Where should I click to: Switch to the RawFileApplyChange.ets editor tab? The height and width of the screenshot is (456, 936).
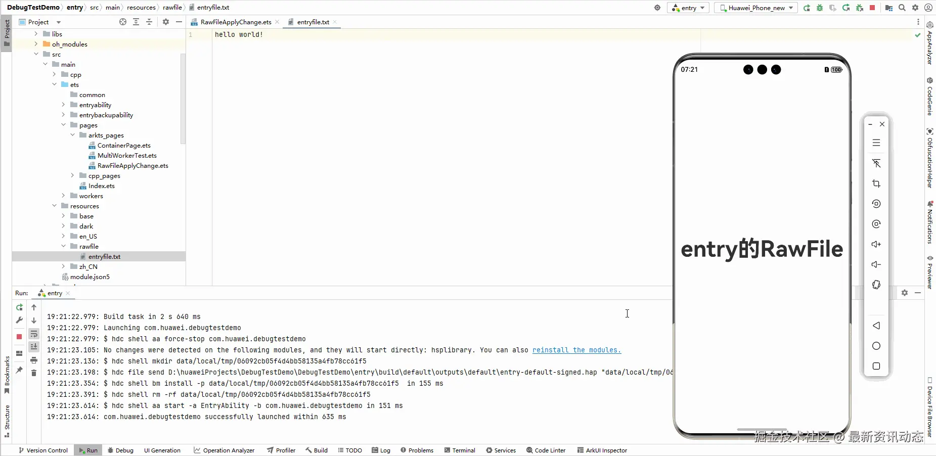tap(235, 22)
